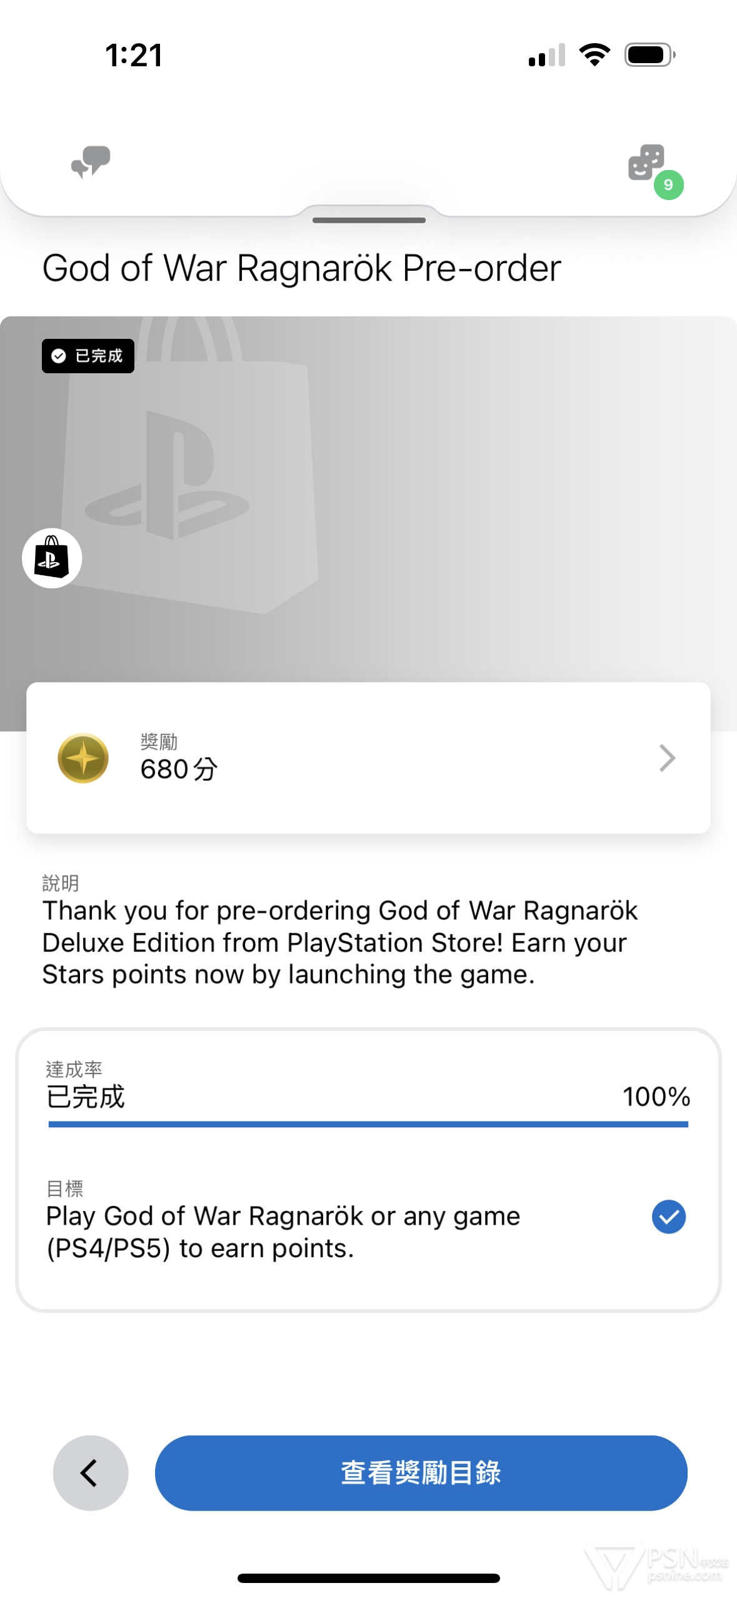Tap the Wi-Fi status icon

pyautogui.click(x=594, y=55)
